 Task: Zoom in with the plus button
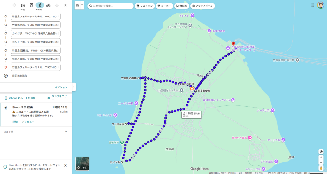click(x=321, y=158)
